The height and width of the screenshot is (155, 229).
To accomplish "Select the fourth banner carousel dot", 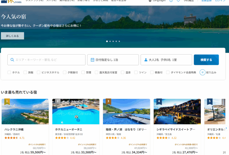I will click(x=116, y=41).
